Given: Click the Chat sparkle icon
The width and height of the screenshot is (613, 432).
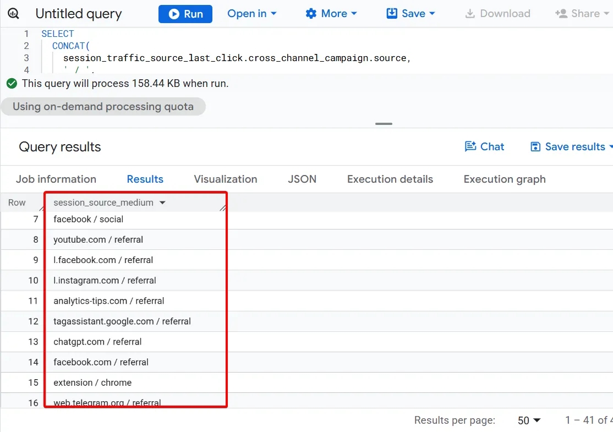Looking at the screenshot, I should coord(470,146).
